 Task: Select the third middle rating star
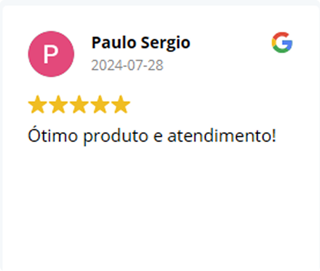tap(79, 104)
